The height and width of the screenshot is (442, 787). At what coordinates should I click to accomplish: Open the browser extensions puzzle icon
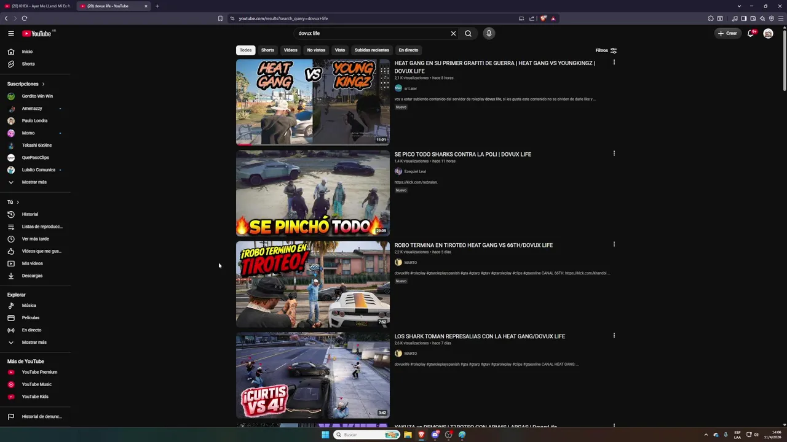711,18
